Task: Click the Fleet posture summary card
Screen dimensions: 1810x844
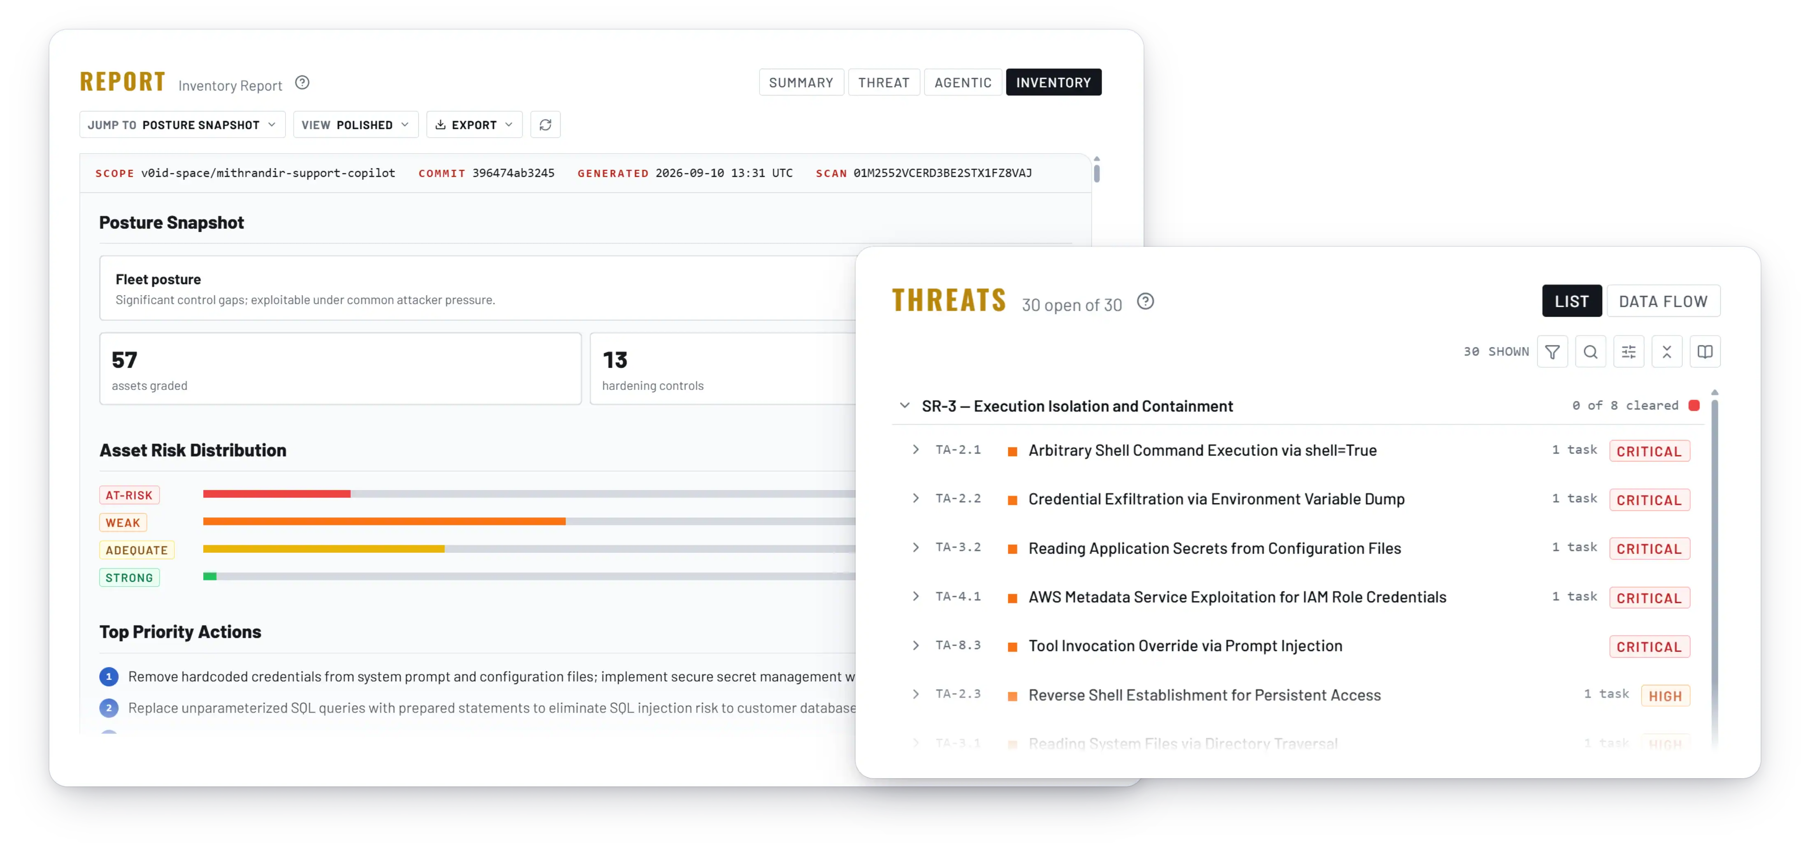Action: coord(478,288)
